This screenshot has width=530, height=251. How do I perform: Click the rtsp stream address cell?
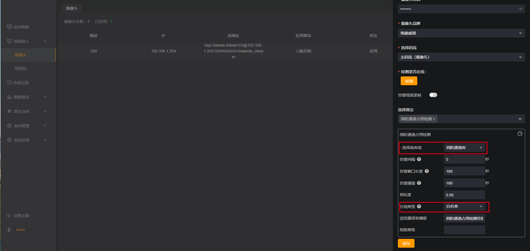point(233,51)
